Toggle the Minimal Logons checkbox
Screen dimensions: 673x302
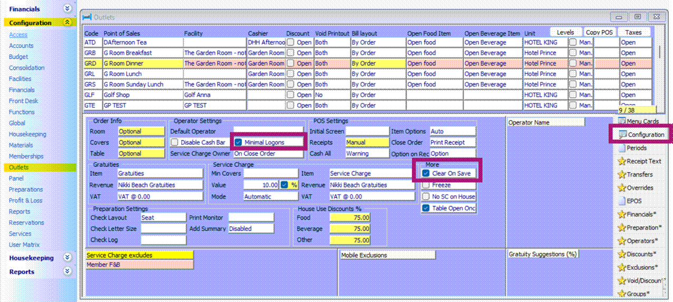point(238,142)
